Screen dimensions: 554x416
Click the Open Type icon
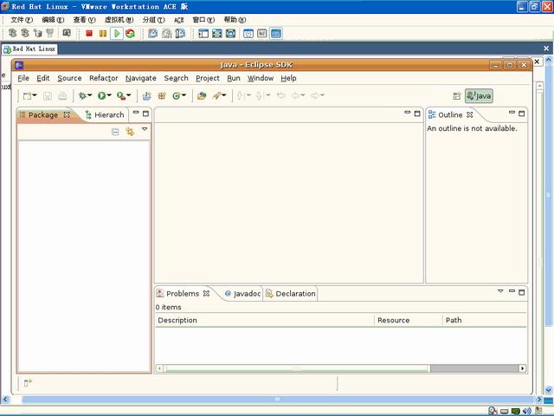(x=202, y=96)
